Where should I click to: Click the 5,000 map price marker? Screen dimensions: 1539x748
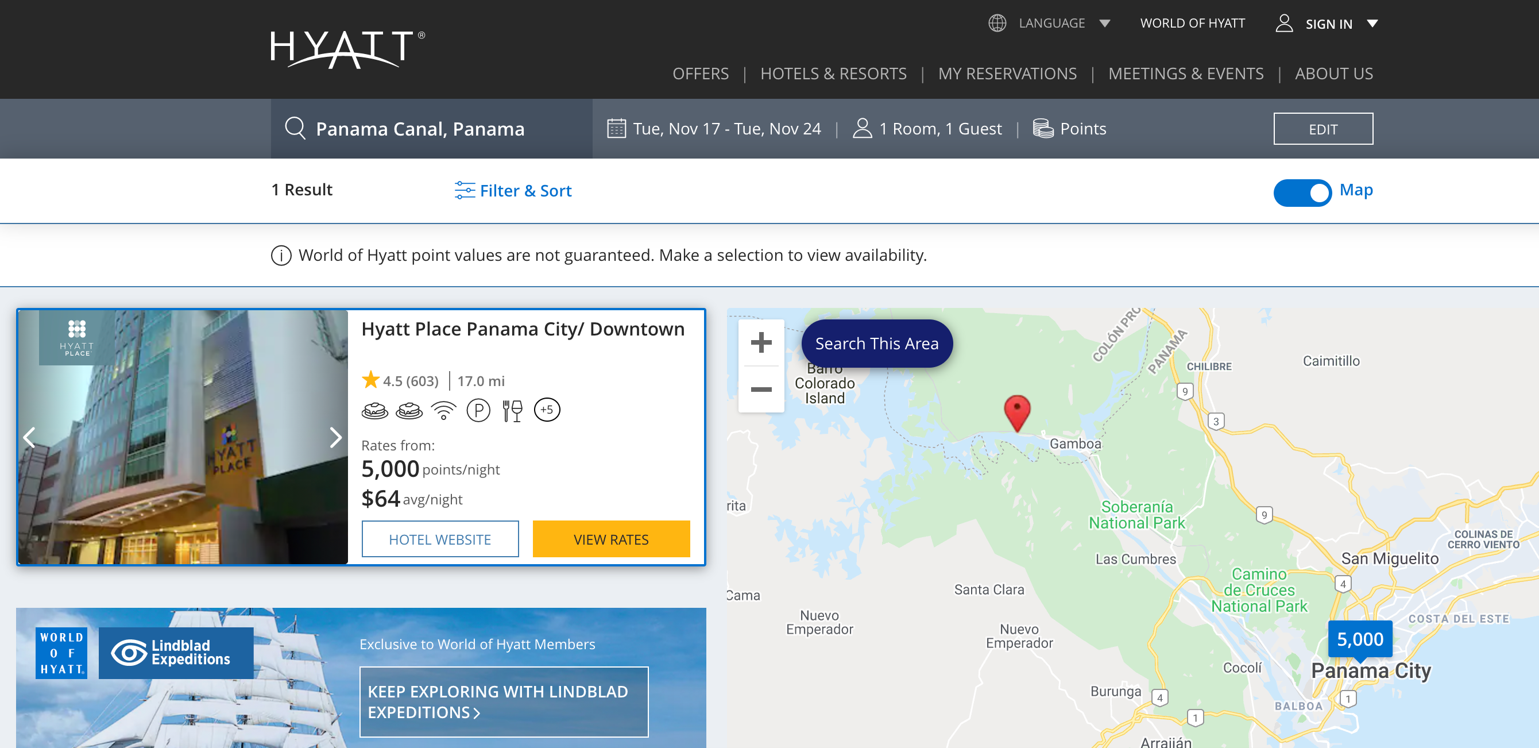[x=1359, y=639]
